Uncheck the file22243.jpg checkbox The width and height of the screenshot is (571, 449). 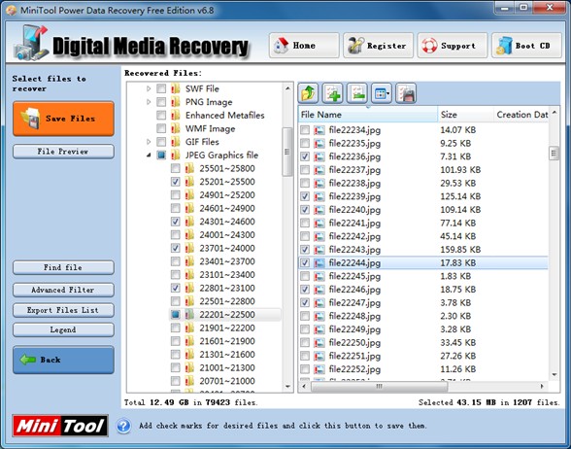(305, 250)
